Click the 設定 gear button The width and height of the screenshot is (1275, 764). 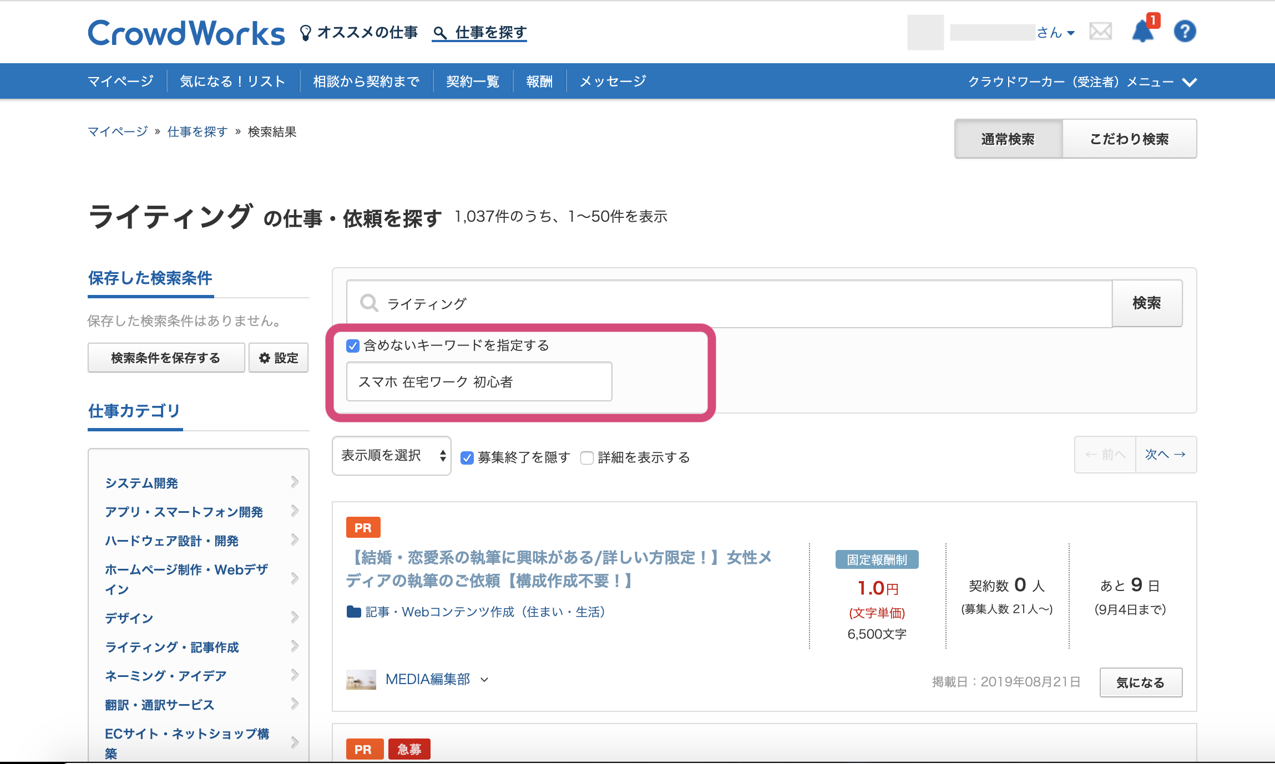tap(279, 358)
